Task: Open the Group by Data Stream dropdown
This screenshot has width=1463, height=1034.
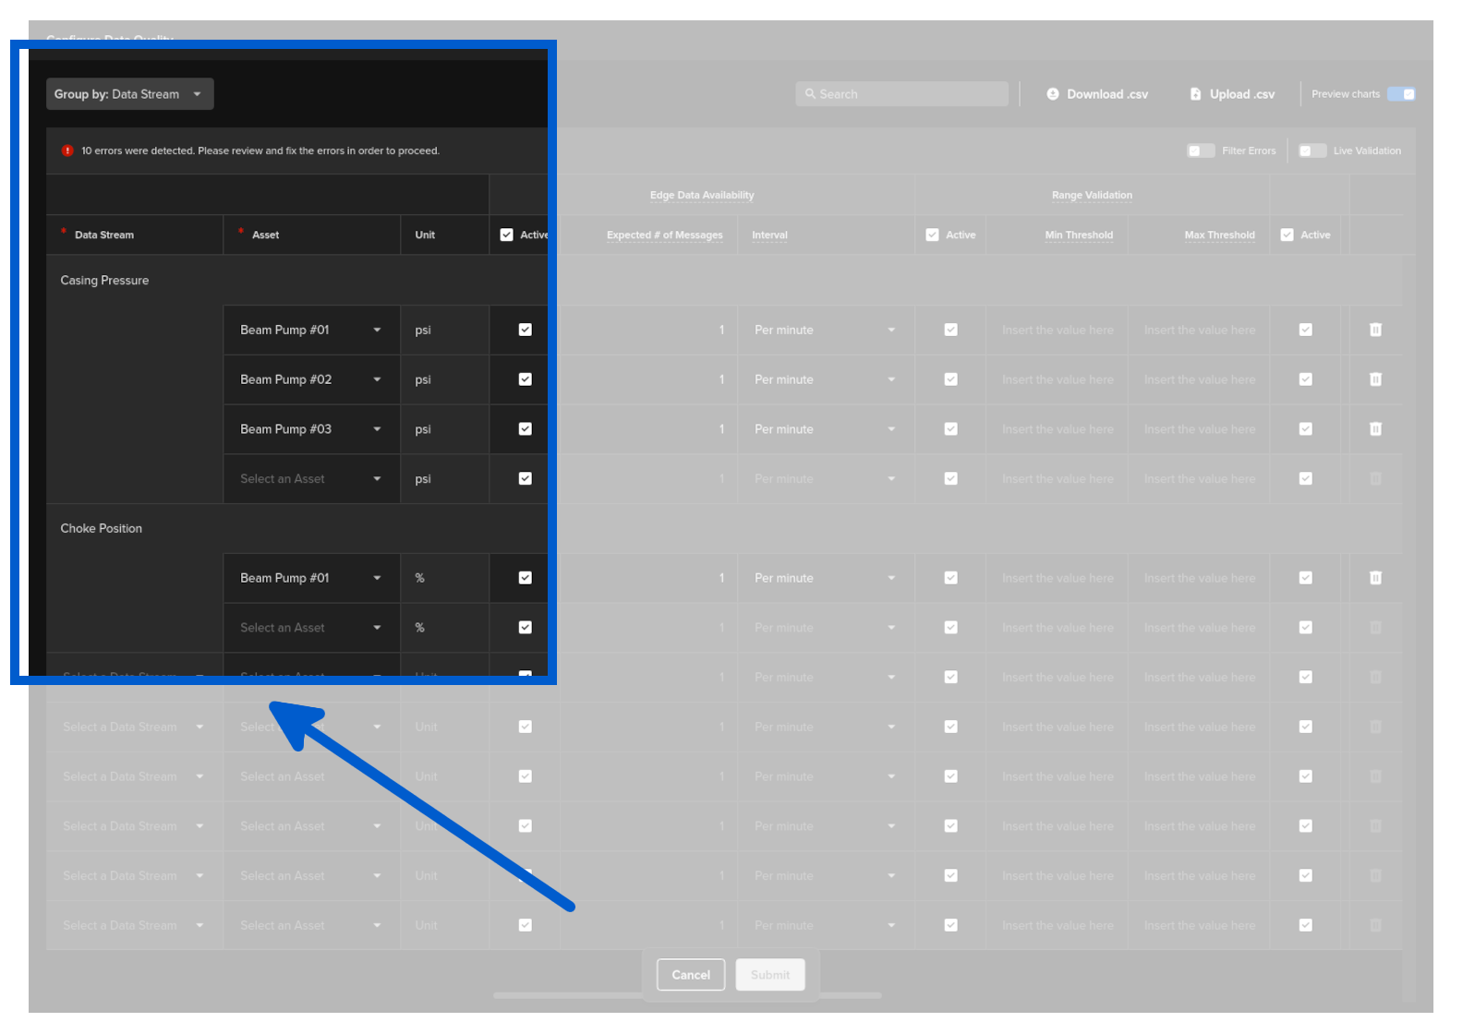Action: [129, 94]
